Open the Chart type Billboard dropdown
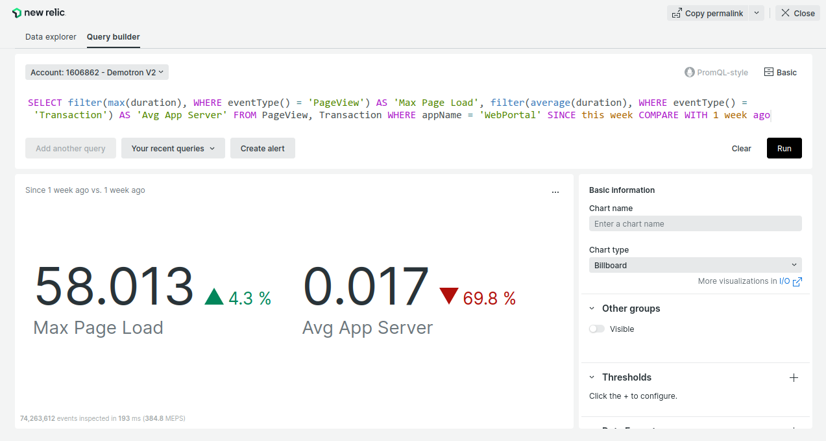This screenshot has height=441, width=826. click(x=695, y=265)
